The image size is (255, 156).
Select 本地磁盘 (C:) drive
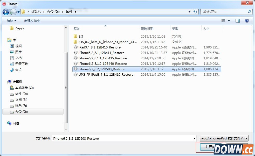[24, 88]
